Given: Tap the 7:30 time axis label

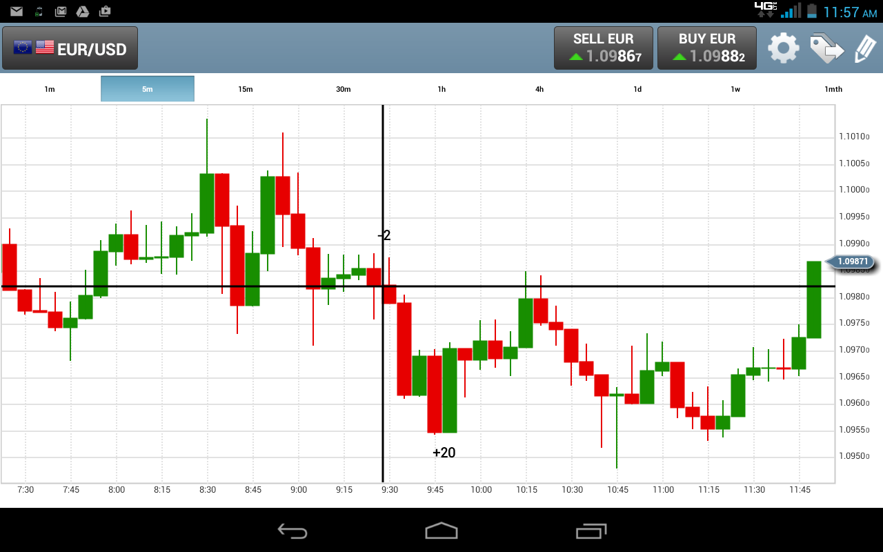Looking at the screenshot, I should [26, 490].
